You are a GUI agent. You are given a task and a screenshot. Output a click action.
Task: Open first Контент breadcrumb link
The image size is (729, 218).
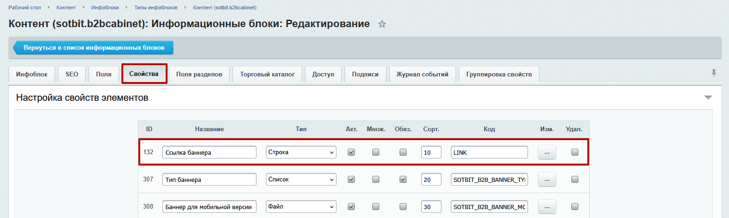[66, 8]
